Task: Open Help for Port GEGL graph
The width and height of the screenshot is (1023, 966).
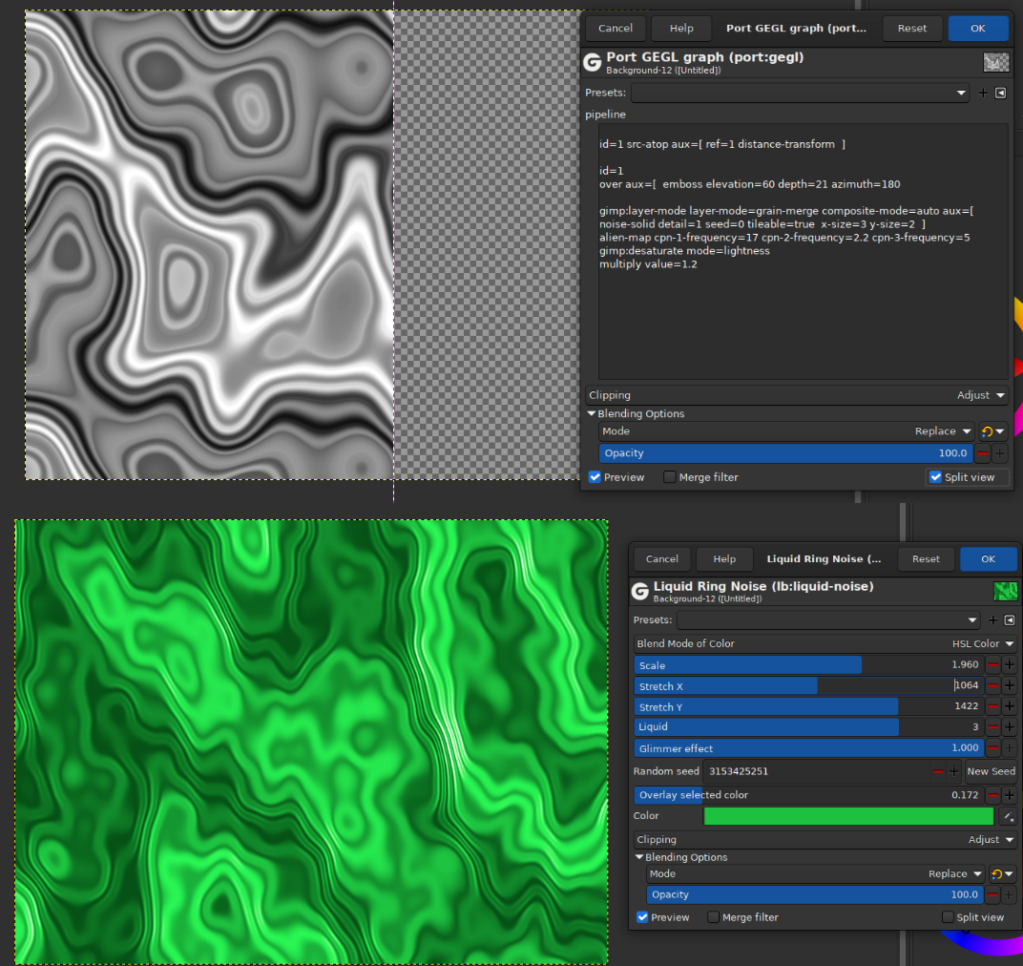Action: pos(681,28)
